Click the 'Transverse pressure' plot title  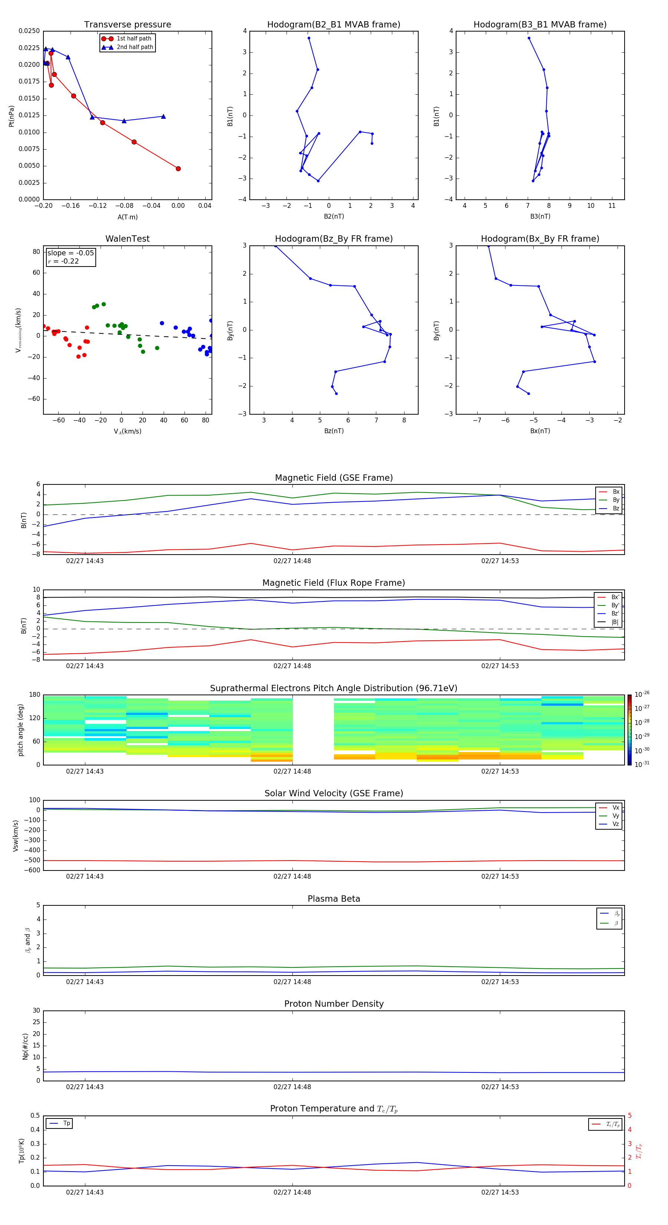tap(127, 25)
